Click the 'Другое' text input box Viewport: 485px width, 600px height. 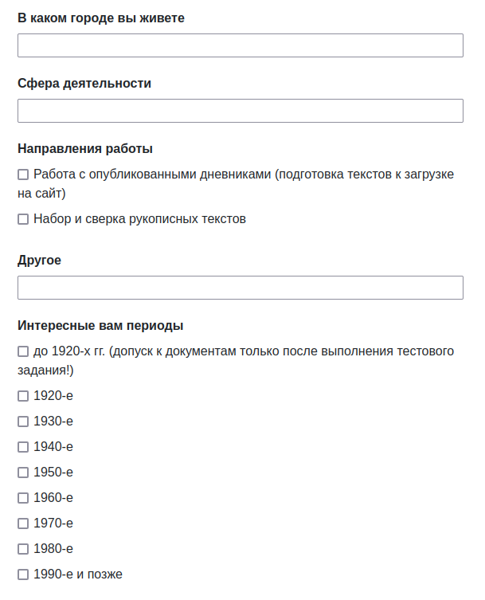click(240, 288)
